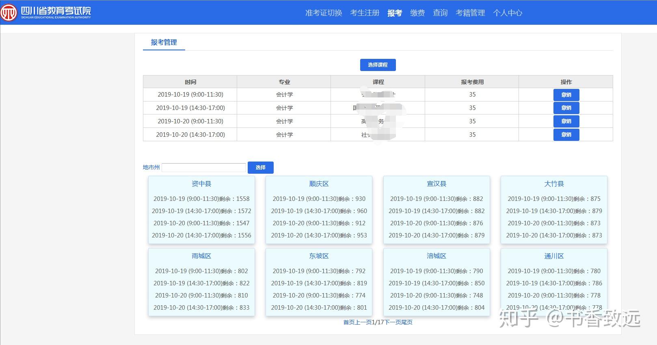Click the 剩余：833 line in 雨城区

coord(201,308)
